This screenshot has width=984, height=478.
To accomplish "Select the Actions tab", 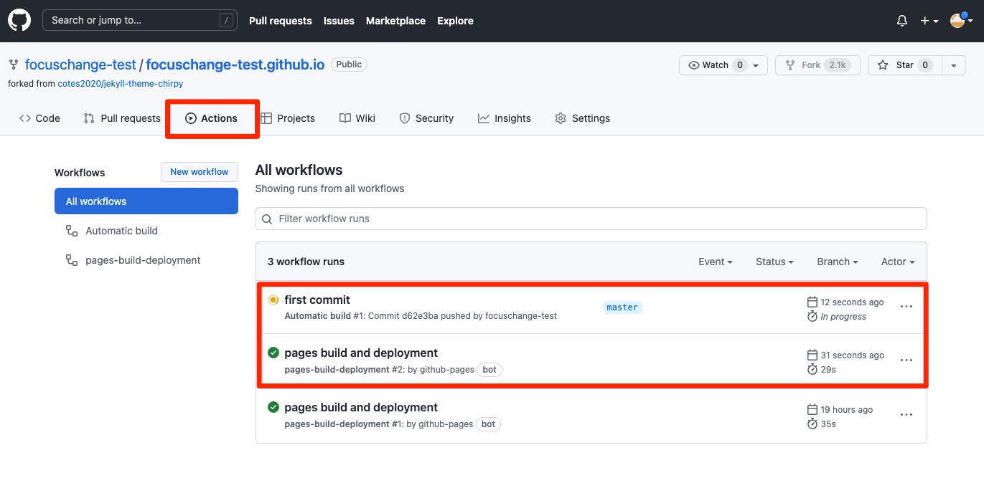I will click(x=212, y=118).
